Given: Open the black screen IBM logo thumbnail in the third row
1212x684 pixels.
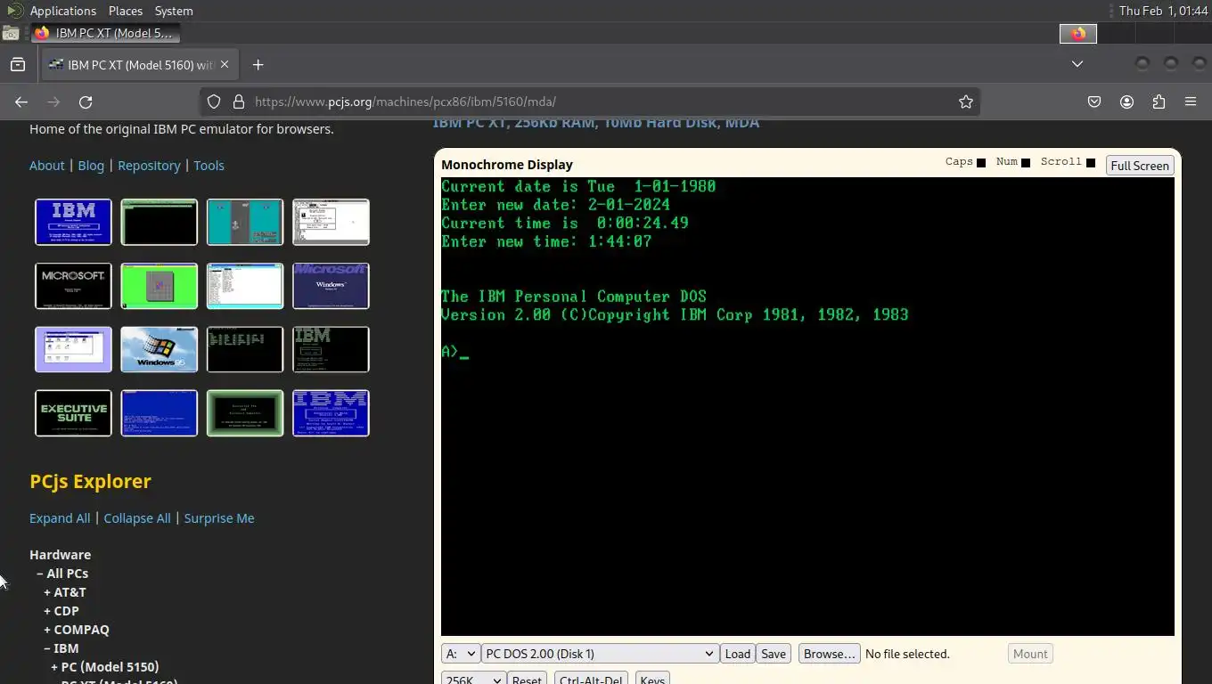Looking at the screenshot, I should tap(331, 349).
